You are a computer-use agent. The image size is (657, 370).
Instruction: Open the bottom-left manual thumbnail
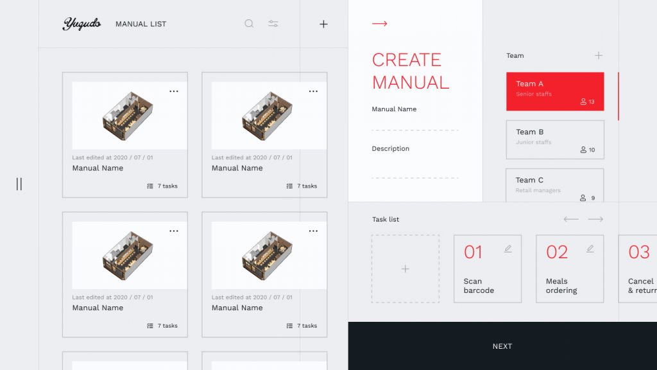pyautogui.click(x=130, y=255)
